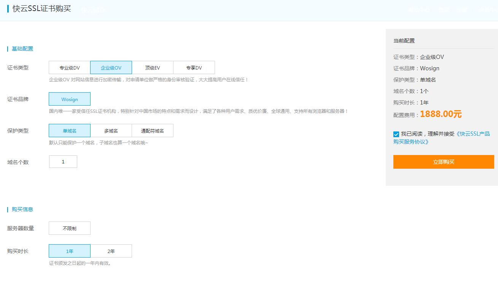This screenshot has height=288, width=498.
Task: Switch to 多域名 protection type
Action: coord(111,130)
